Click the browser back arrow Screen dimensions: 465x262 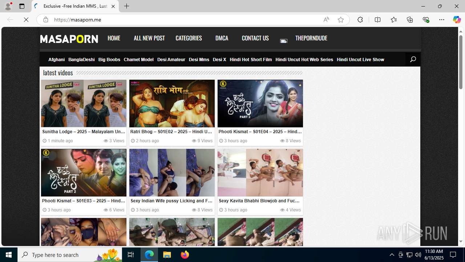[x=10, y=20]
